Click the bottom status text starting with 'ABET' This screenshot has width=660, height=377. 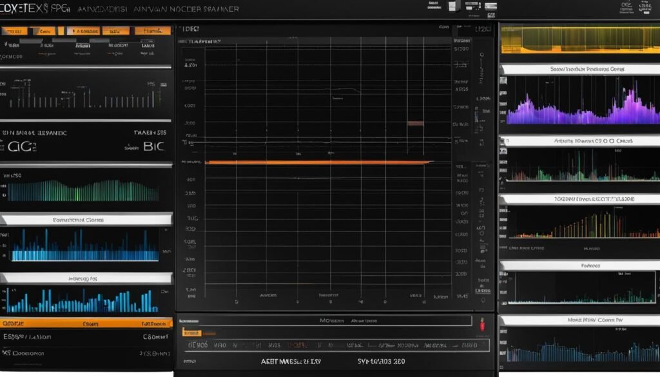pos(291,362)
